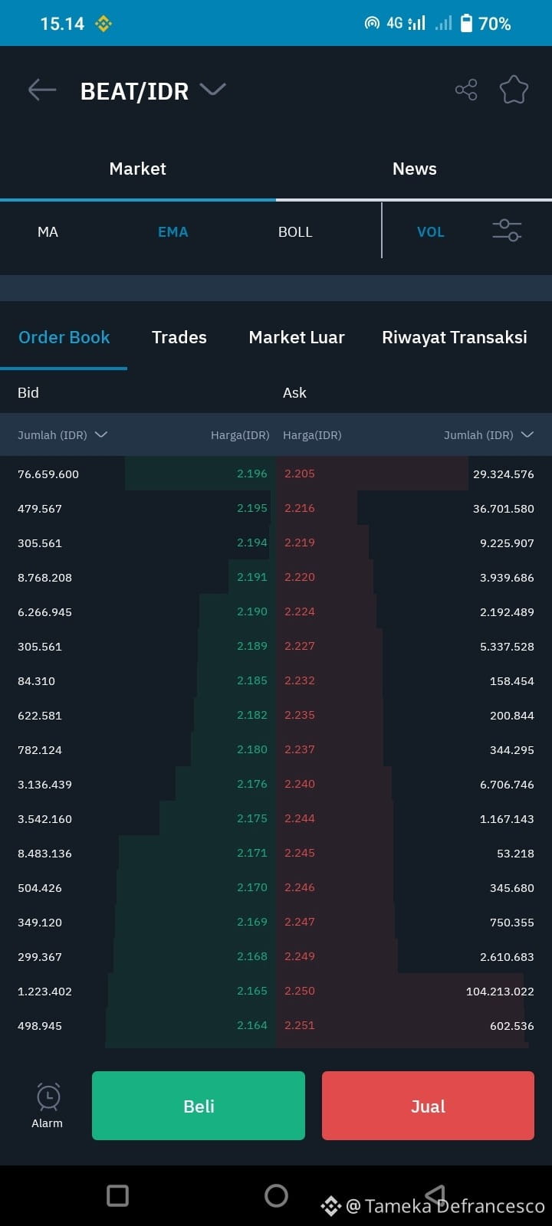Viewport: 552px width, 1226px height.
Task: Toggle the EMA indicator
Action: pos(173,232)
